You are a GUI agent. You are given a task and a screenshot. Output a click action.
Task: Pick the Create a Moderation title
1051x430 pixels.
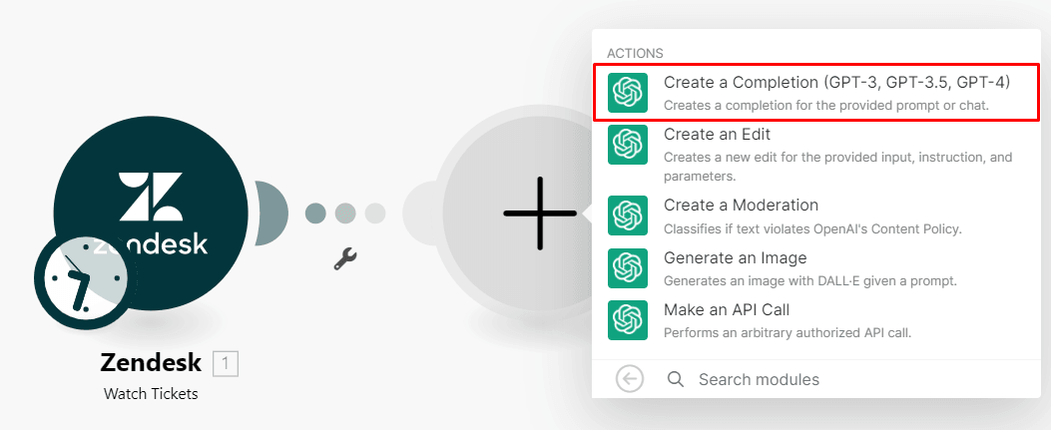pyautogui.click(x=741, y=206)
